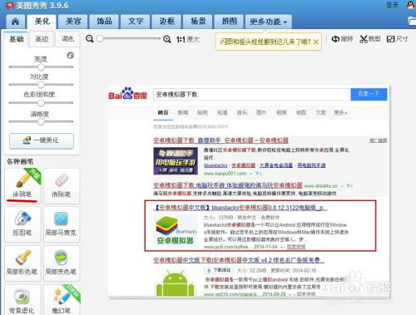Select the 抠图笔 cutout tool
Screen dimensions: 416x315
[x=22, y=224]
